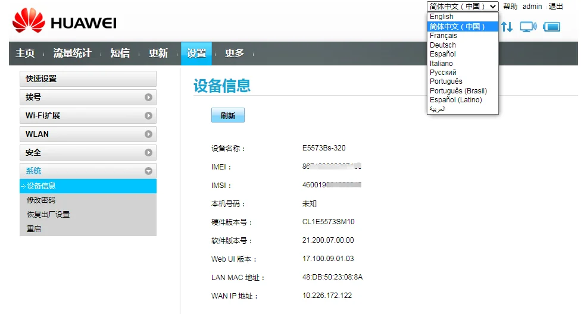This screenshot has width=581, height=314.
Task: Expand the 拨号 section arrow
Action: point(148,97)
